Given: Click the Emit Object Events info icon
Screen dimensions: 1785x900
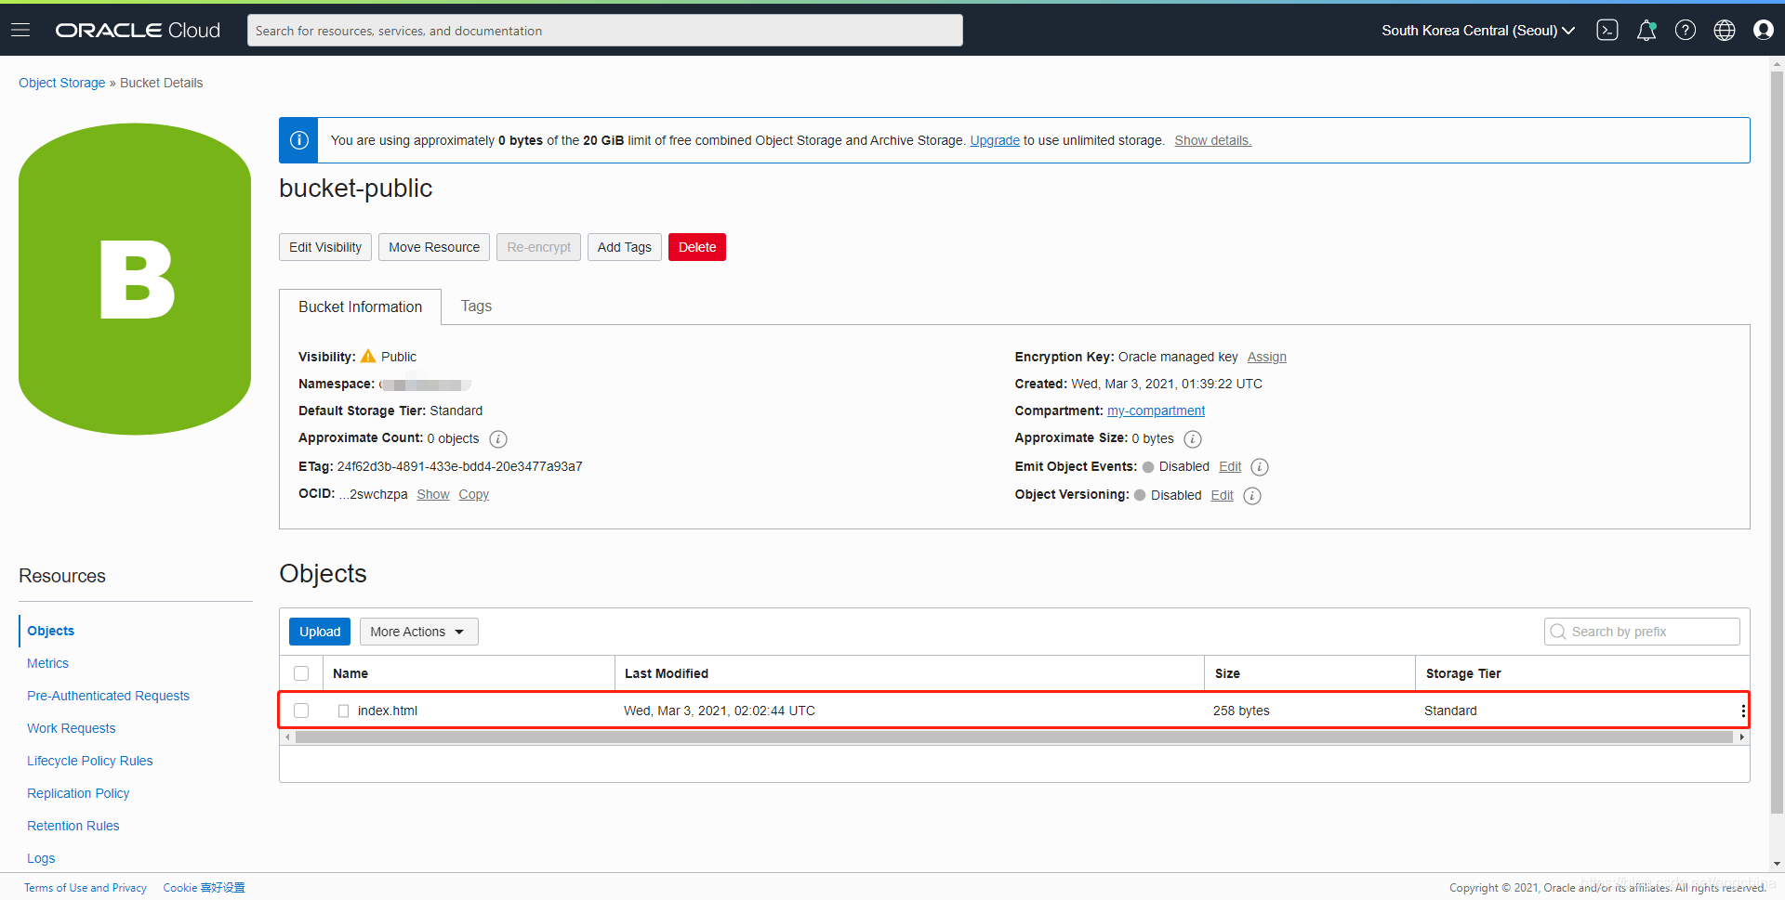Looking at the screenshot, I should (1260, 466).
